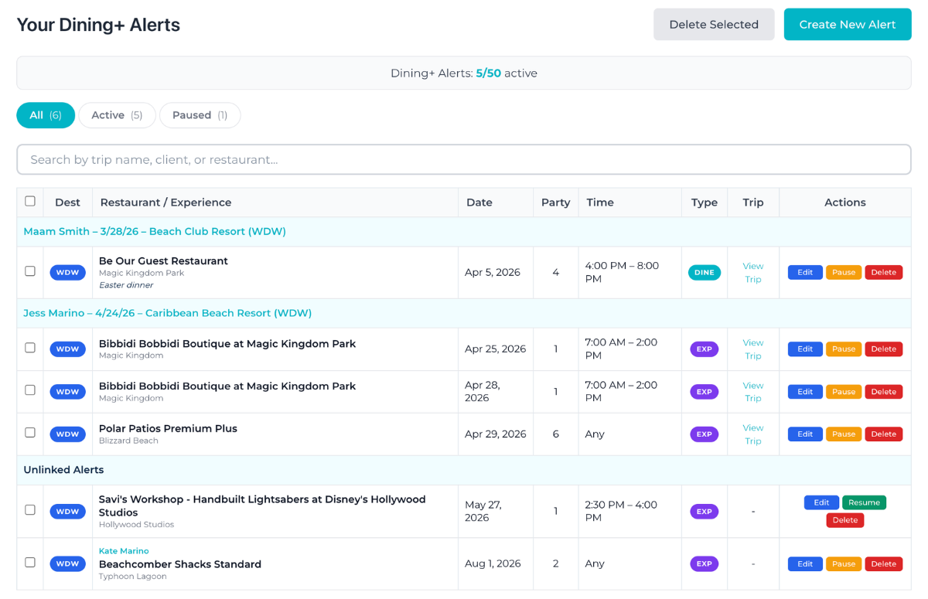Click the Kate Marino client link
928x599 pixels.
tap(124, 550)
